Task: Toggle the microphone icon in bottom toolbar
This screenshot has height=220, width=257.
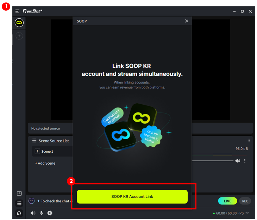Action: (42, 213)
